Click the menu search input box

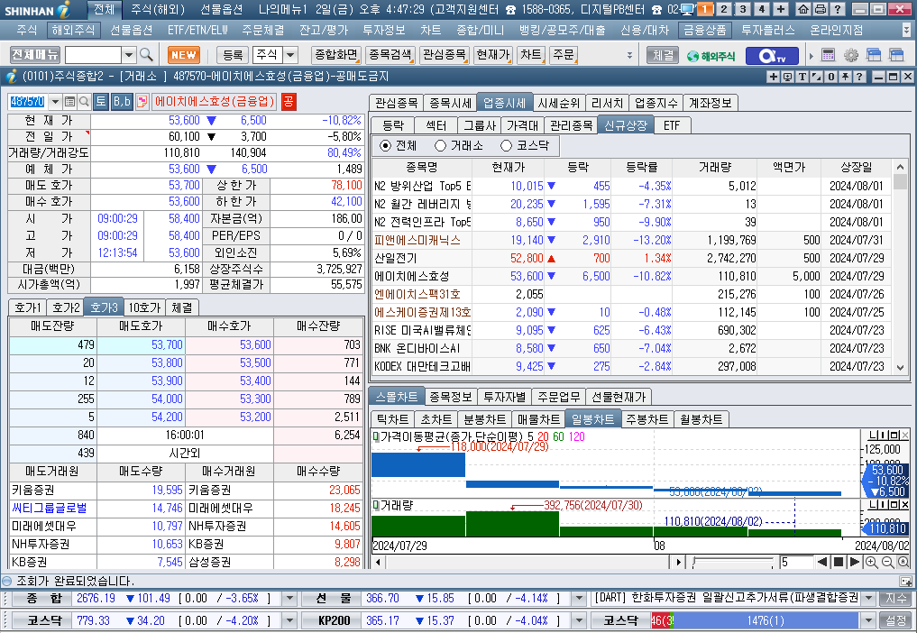pos(93,55)
